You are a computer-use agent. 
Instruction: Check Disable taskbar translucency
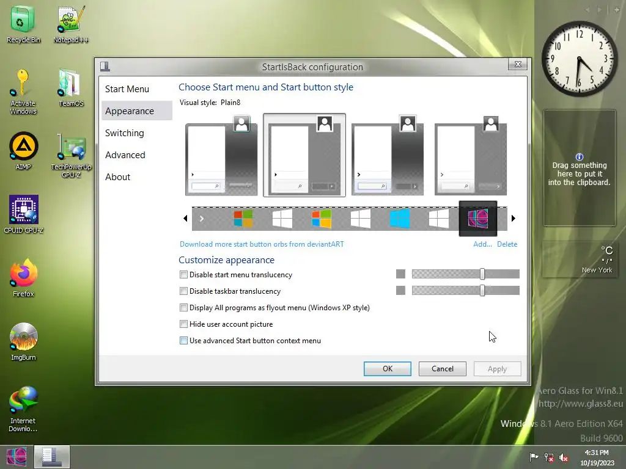point(183,291)
